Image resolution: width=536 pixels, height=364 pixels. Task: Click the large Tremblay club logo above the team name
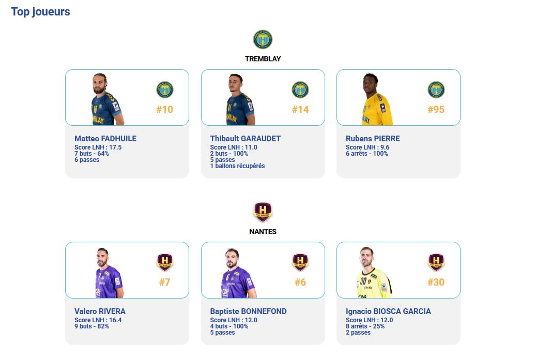click(x=263, y=39)
